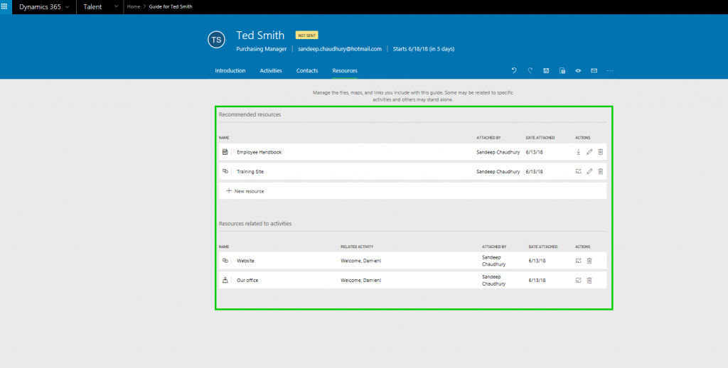Open the more options ellipsis menu
728x368 pixels.
click(610, 70)
